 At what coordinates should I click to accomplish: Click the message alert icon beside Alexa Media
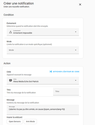point(10,80)
